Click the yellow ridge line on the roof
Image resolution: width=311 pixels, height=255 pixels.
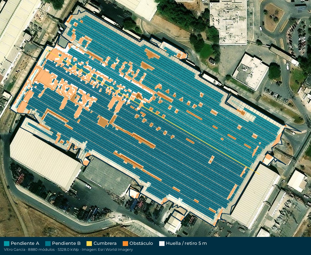(x=153, y=112)
